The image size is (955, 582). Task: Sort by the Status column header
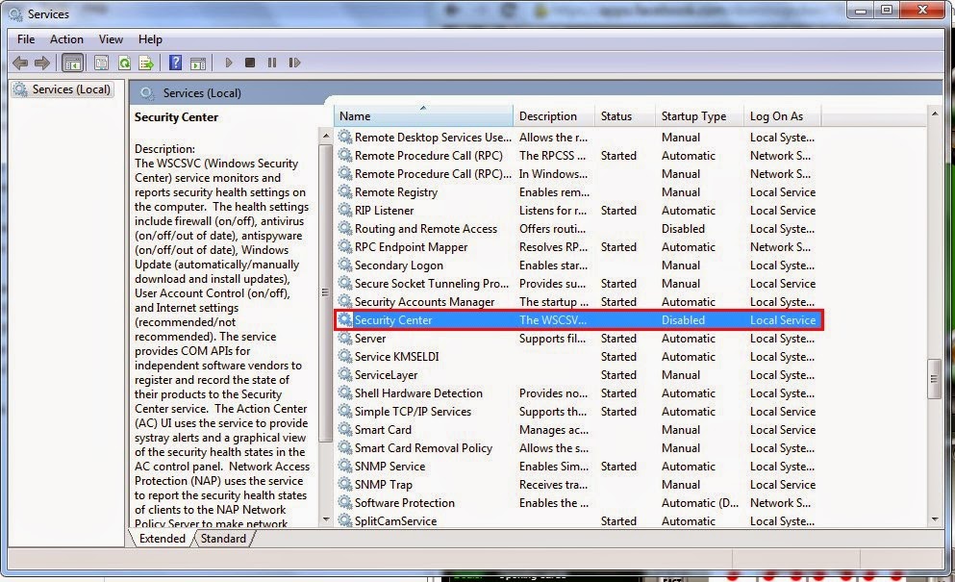click(625, 115)
